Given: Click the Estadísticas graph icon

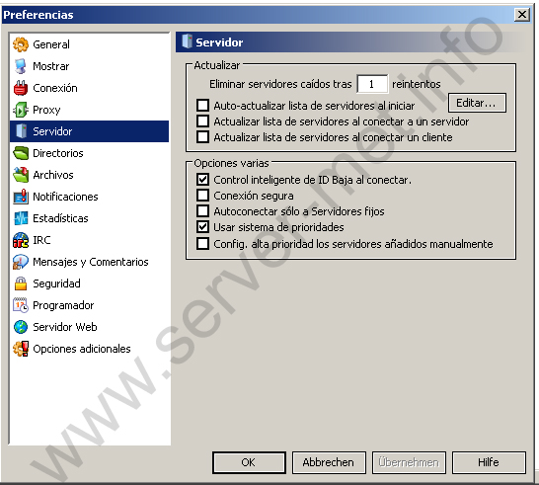Looking at the screenshot, I should click(x=21, y=218).
